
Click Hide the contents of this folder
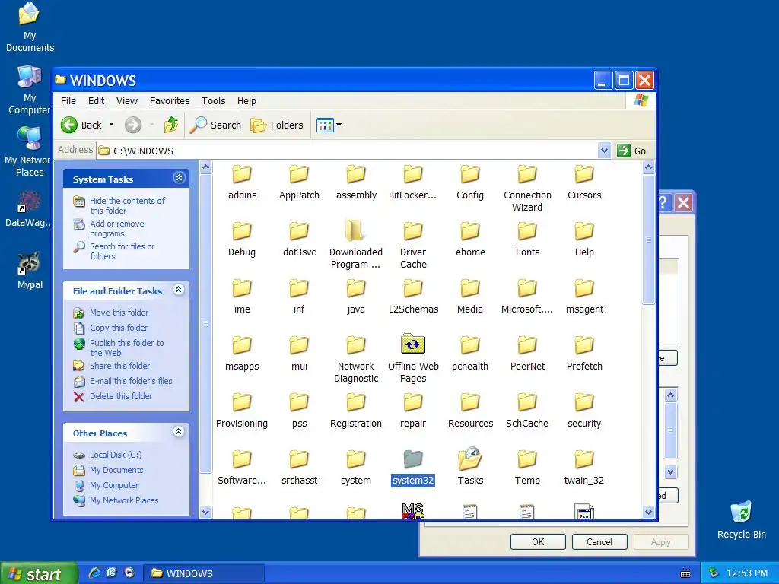127,205
